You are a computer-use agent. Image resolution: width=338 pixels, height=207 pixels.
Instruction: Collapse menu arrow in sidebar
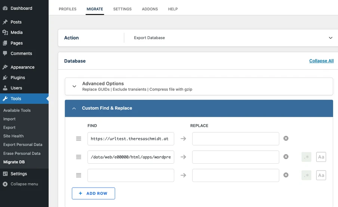(5, 184)
